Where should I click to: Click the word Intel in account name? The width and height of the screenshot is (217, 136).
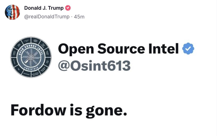pyautogui.click(x=164, y=49)
